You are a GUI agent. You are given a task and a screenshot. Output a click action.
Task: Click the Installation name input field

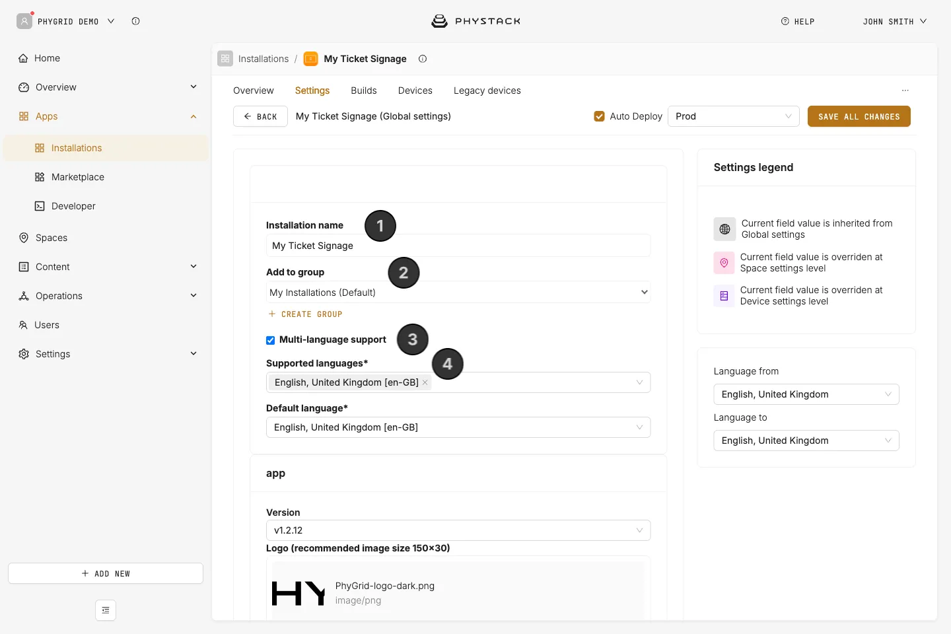tap(458, 246)
